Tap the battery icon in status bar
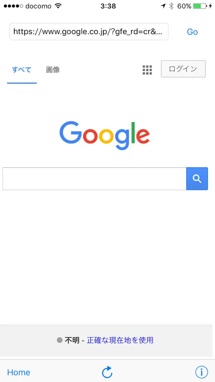Image resolution: width=215 pixels, height=382 pixels. [x=200, y=7]
